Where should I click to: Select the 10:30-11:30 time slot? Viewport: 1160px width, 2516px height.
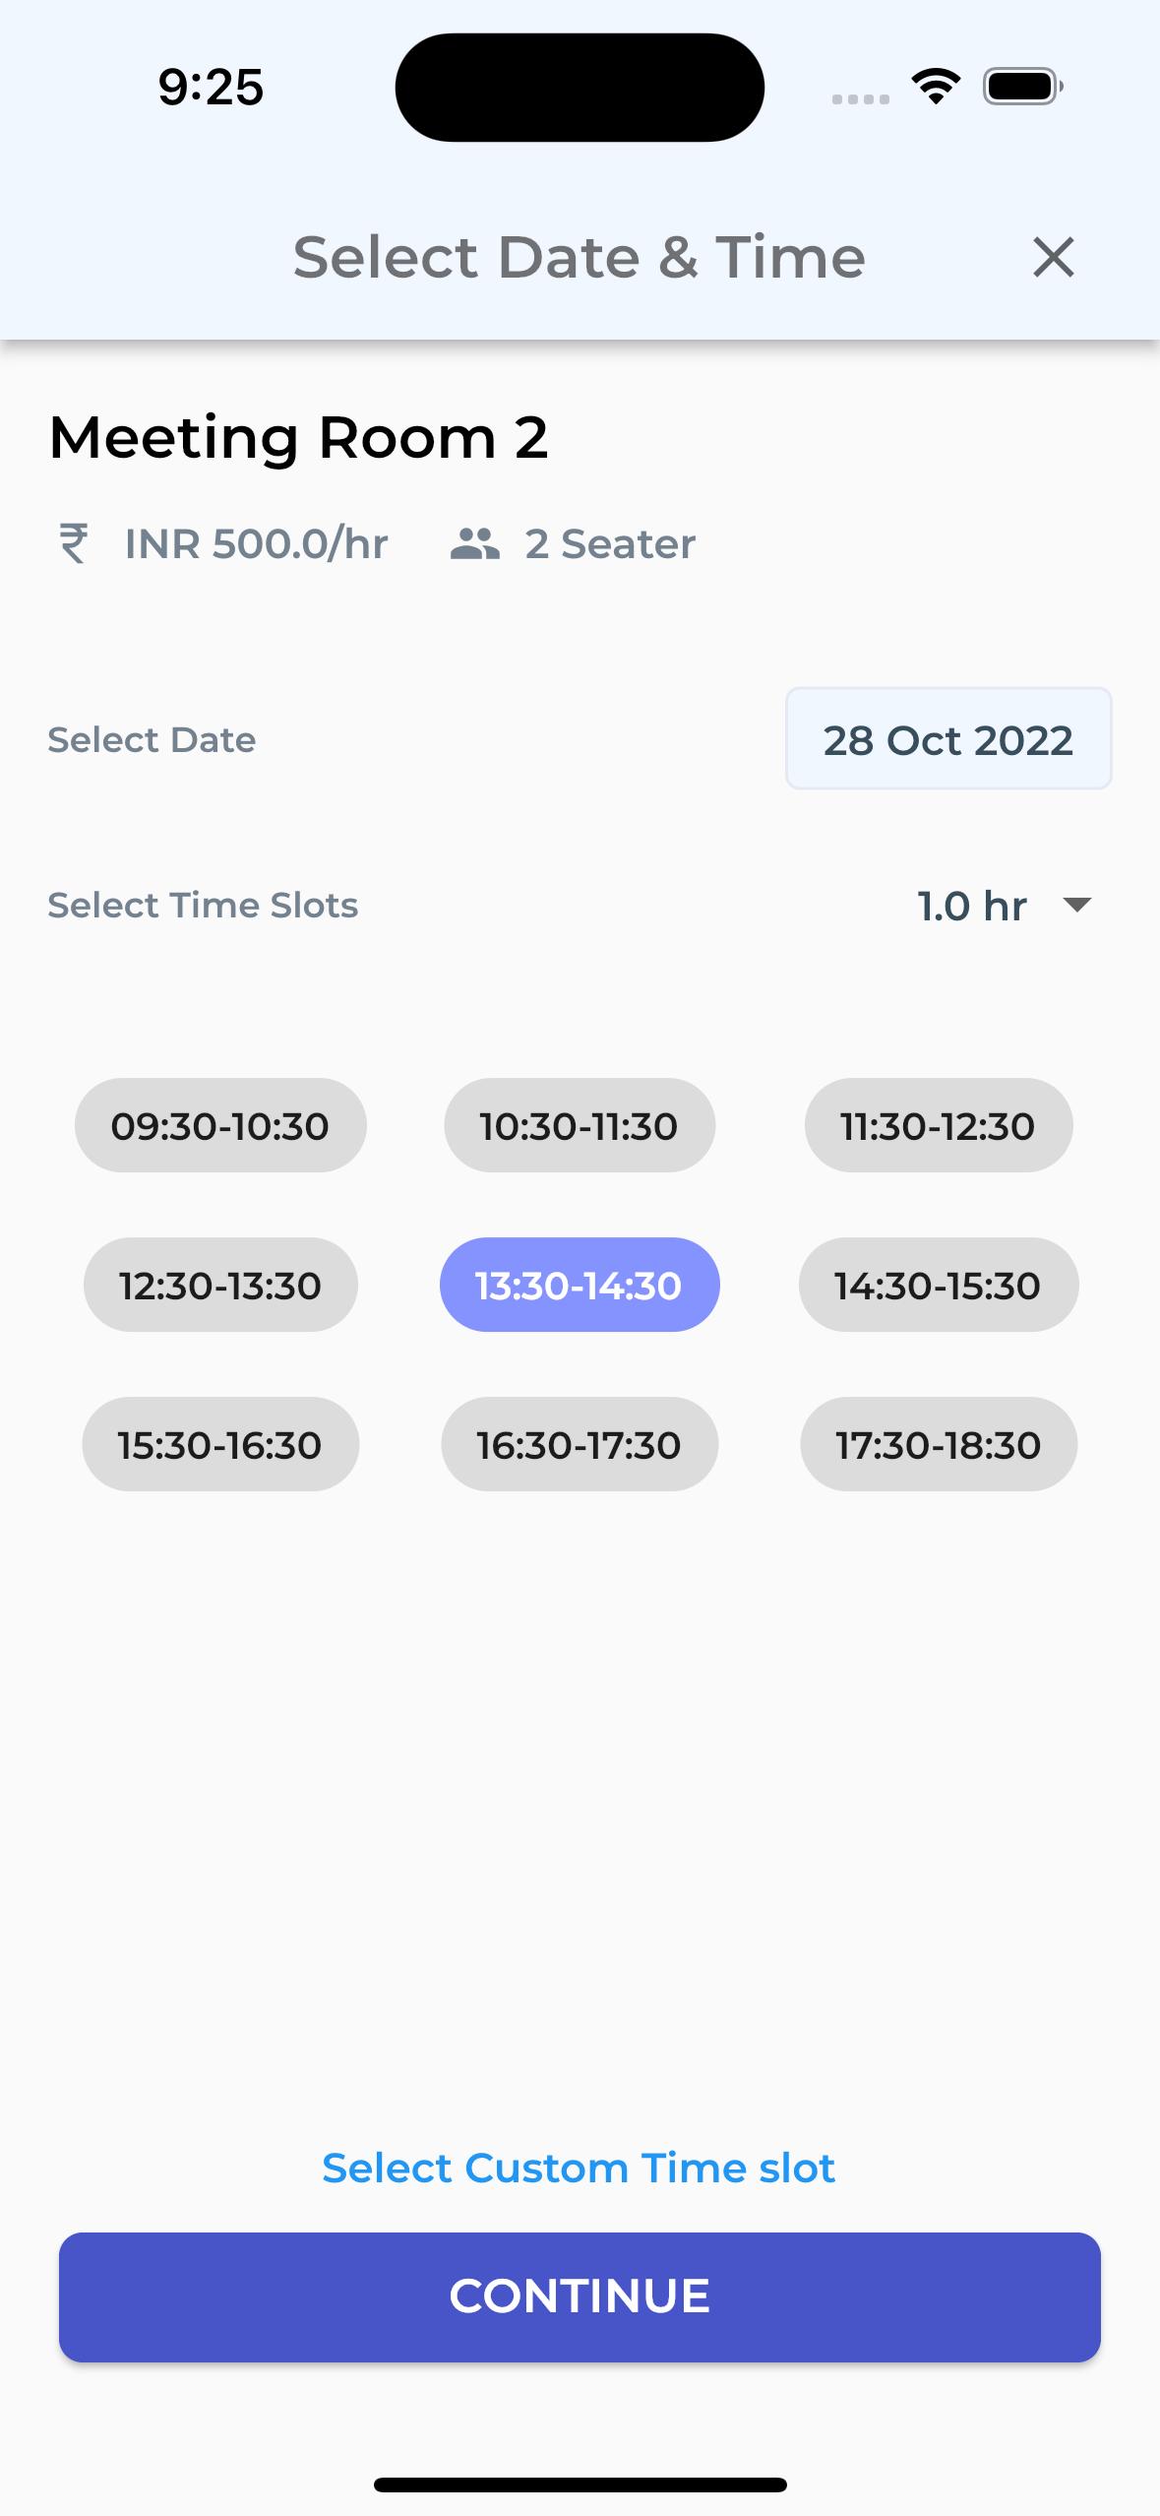pyautogui.click(x=580, y=1125)
